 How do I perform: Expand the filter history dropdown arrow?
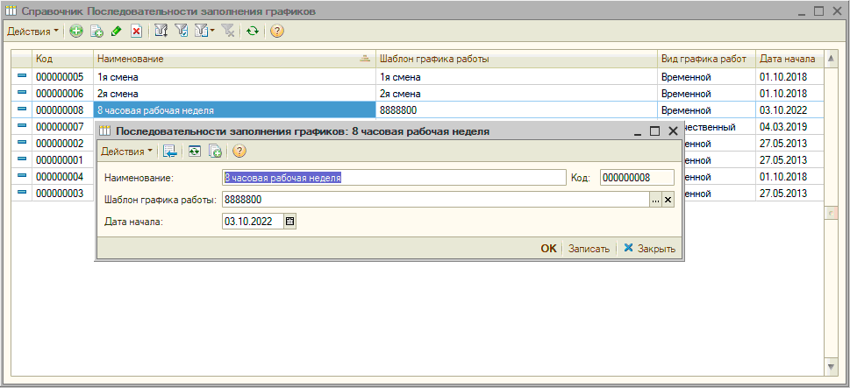pyautogui.click(x=212, y=32)
